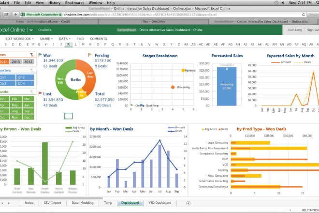The image size is (319, 213).
Task: Select the blue Proposing forecast bar
Action: (x=227, y=87)
